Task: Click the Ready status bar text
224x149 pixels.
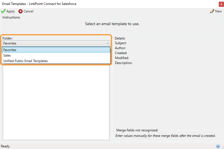Action: (x=5, y=146)
